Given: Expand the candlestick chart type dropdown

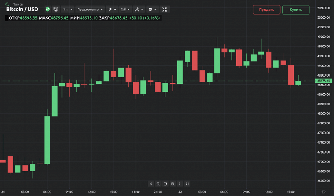Looking at the screenshot, I should tap(112, 9).
